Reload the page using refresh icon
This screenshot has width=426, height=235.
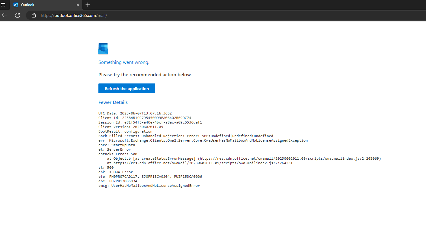(x=18, y=15)
